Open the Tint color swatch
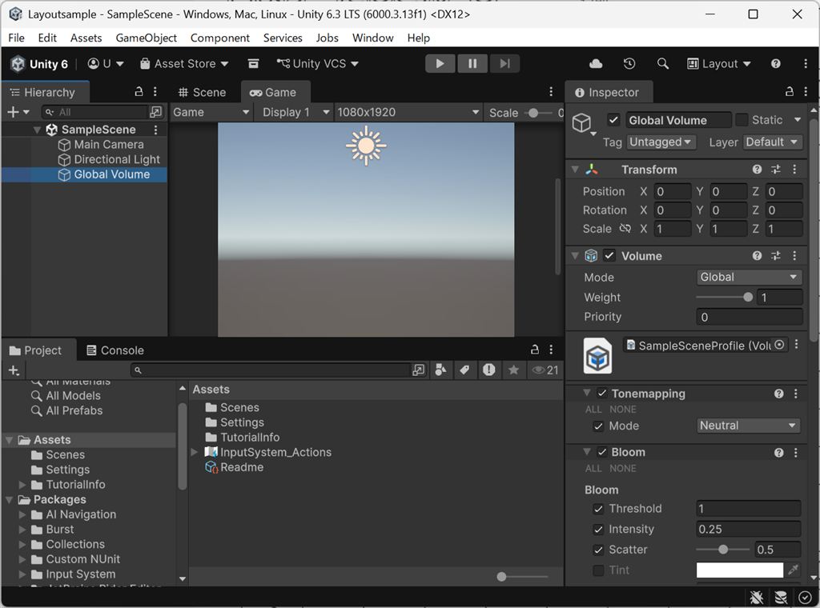 (738, 570)
